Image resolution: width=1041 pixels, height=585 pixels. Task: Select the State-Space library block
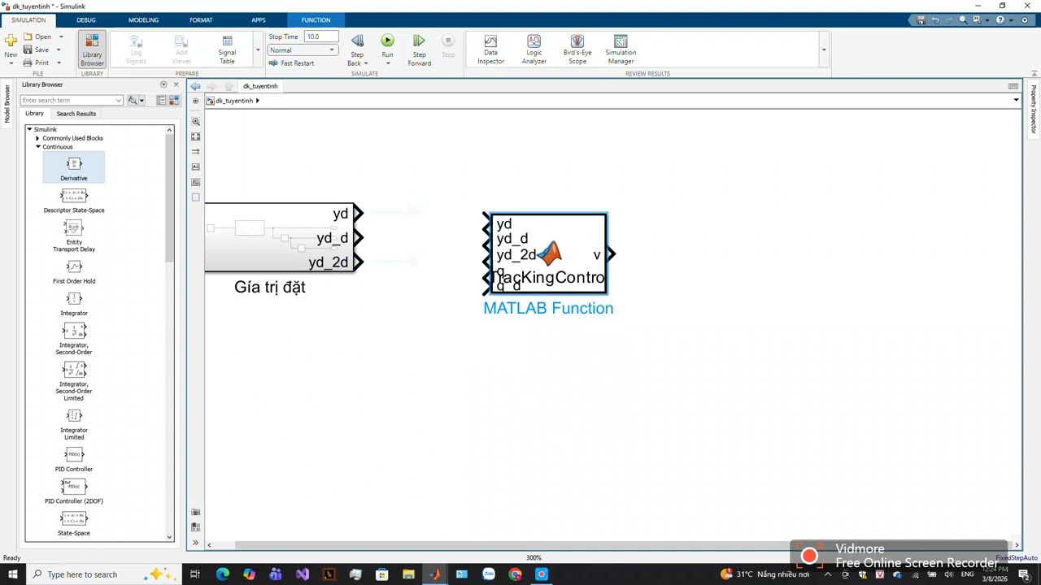point(73,523)
